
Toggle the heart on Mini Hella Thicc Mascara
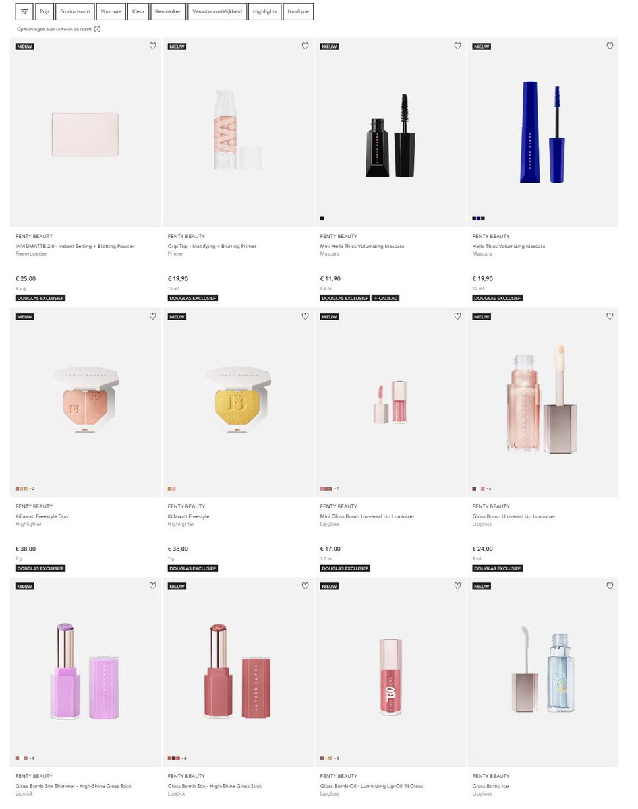pos(457,46)
